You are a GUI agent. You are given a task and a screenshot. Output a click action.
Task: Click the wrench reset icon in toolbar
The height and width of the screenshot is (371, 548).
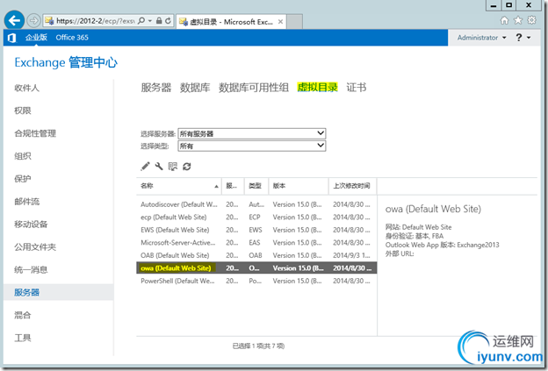tap(159, 166)
